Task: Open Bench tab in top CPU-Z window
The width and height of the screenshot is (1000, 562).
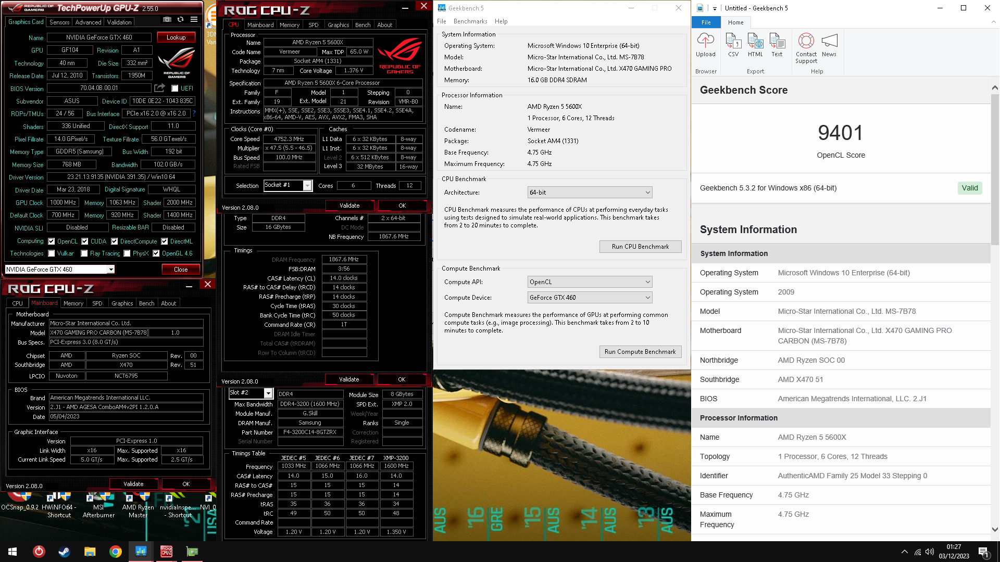Action: click(362, 25)
